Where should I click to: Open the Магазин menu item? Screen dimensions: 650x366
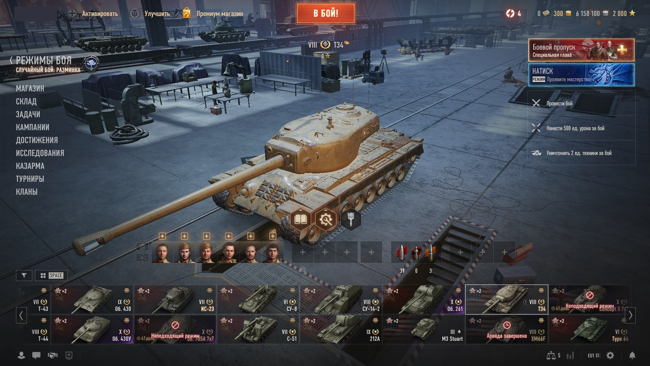(x=30, y=88)
